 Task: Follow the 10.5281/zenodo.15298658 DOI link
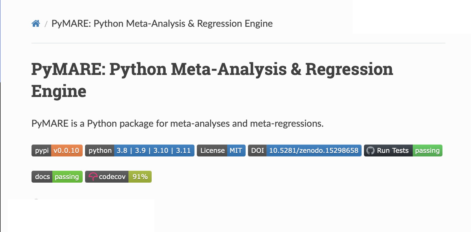314,151
